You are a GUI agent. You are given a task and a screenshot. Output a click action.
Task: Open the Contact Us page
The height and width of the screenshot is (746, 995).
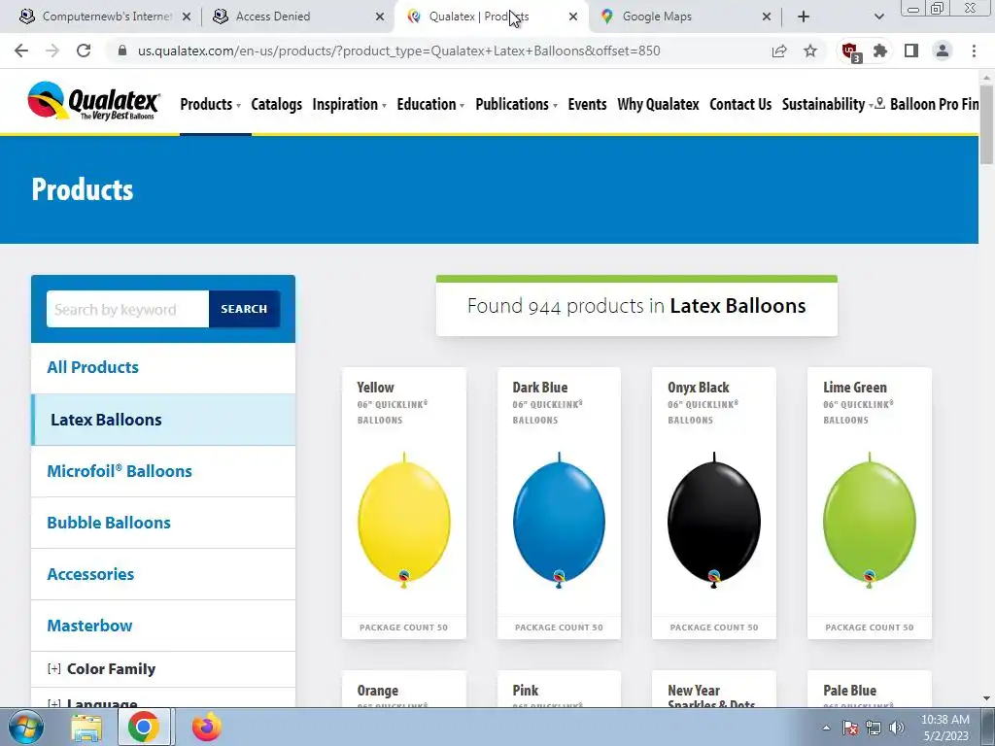pyautogui.click(x=740, y=104)
